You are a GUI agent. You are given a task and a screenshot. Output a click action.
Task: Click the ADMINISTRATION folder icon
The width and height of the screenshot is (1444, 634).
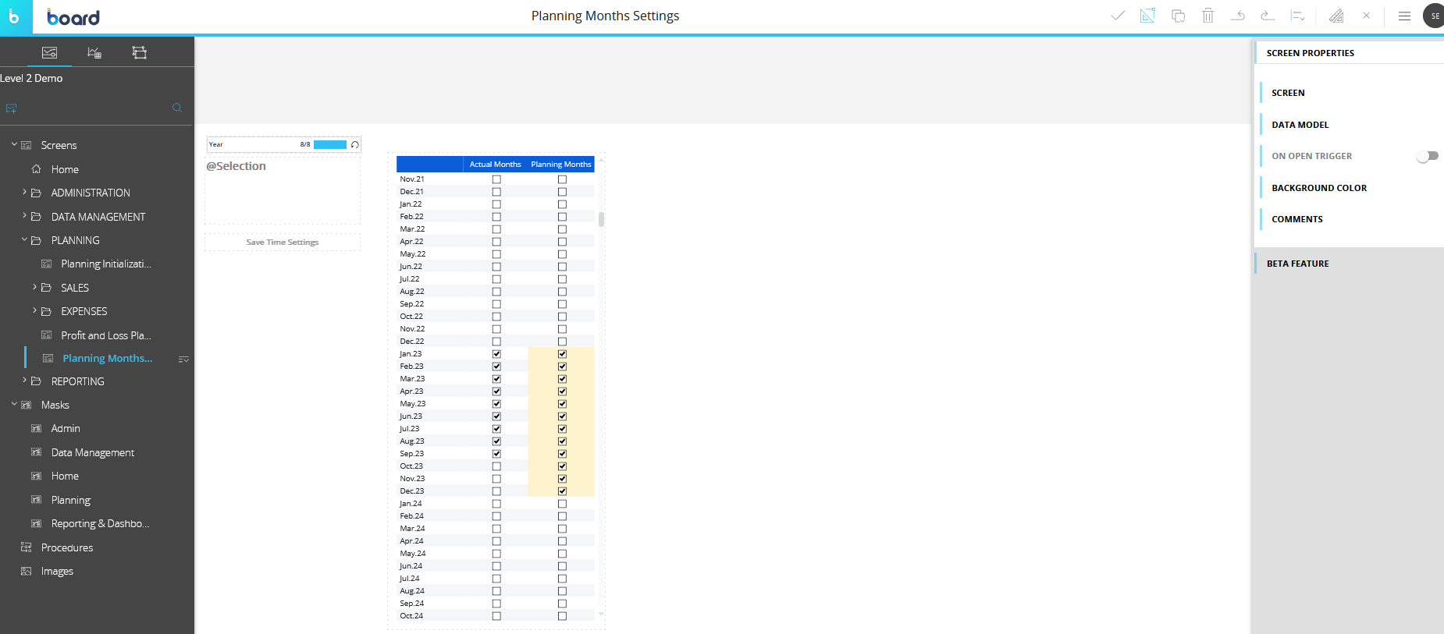pyautogui.click(x=36, y=193)
